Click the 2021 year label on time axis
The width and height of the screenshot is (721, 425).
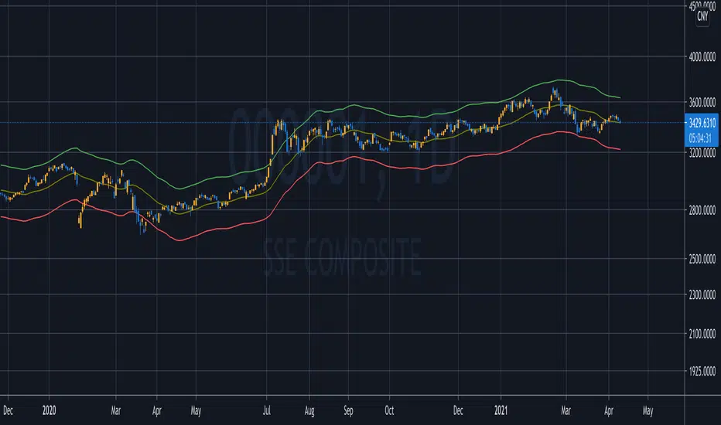(501, 410)
